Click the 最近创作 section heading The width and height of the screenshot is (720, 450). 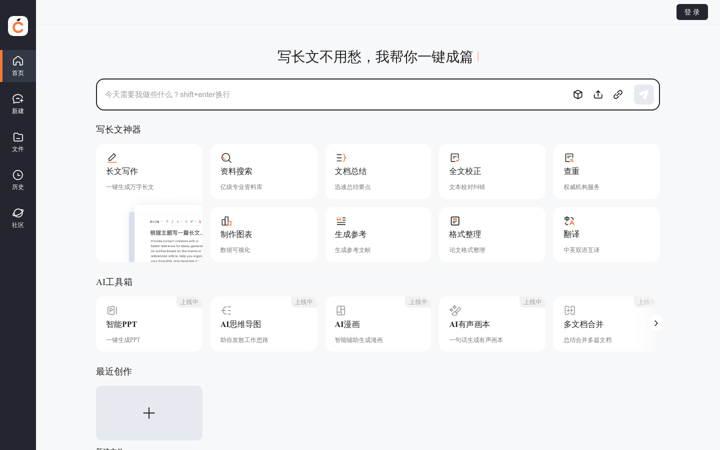(x=114, y=371)
